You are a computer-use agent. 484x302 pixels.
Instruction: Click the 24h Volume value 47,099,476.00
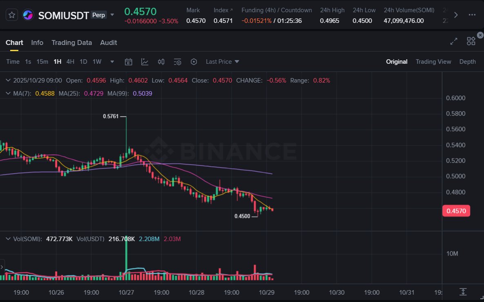[404, 21]
